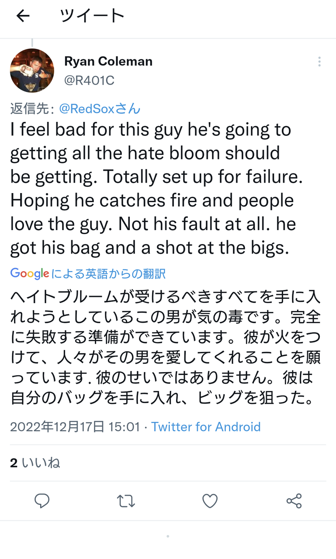Tap the back arrow icon
This screenshot has height=559, width=336.
[x=23, y=16]
